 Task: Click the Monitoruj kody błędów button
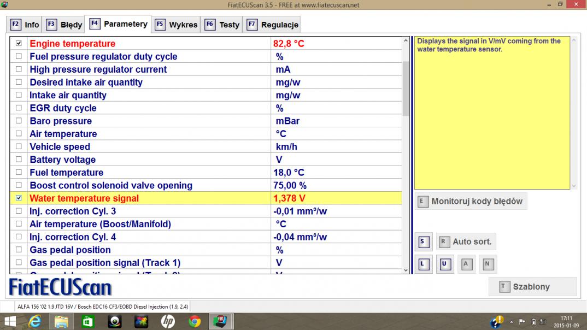(x=471, y=201)
